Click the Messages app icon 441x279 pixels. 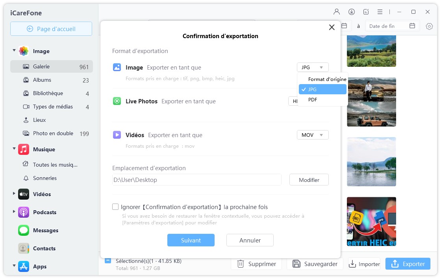[x=24, y=230]
